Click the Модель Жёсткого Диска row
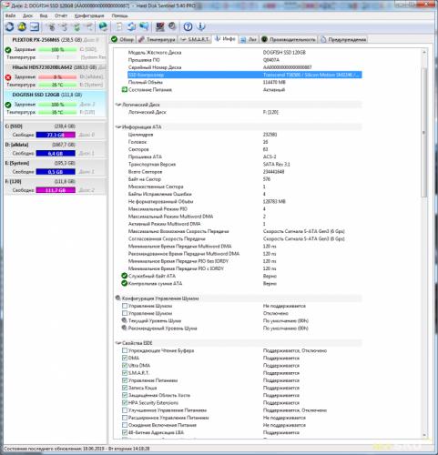Screen dimensions: 438x455 click(x=245, y=53)
